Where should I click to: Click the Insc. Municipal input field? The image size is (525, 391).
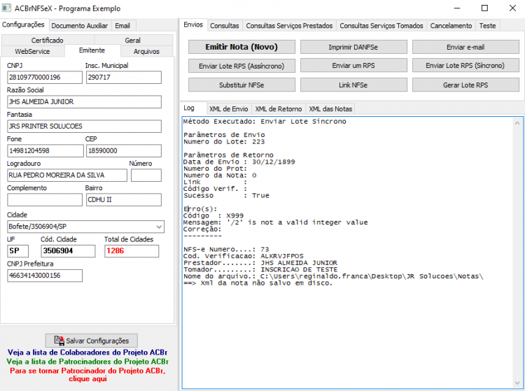point(123,77)
